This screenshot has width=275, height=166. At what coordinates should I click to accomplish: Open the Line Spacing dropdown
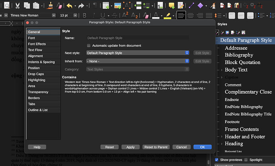point(224,16)
